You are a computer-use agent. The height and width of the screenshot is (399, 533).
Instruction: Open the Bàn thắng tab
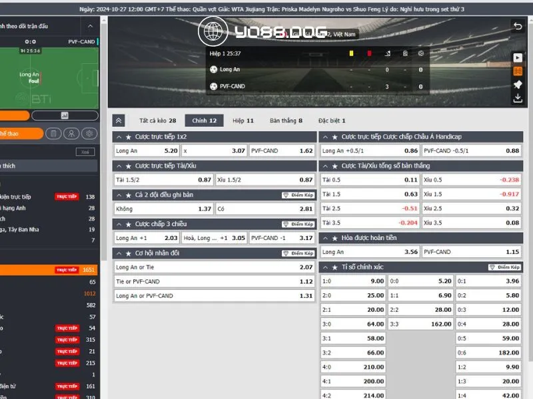[x=286, y=120]
